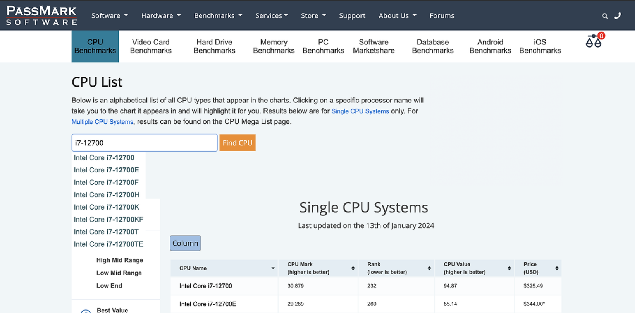Viewport: 637px width, 314px height.
Task: Select Intel Core i7-12700K suggestion
Action: click(107, 208)
